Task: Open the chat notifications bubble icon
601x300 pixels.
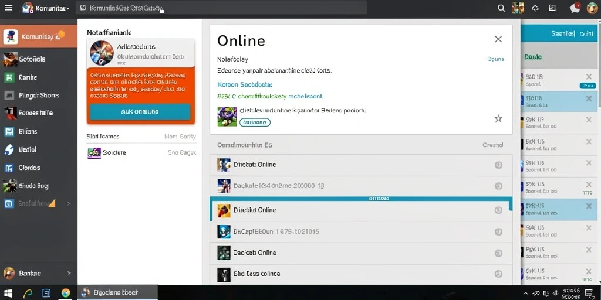Action: tap(575, 8)
